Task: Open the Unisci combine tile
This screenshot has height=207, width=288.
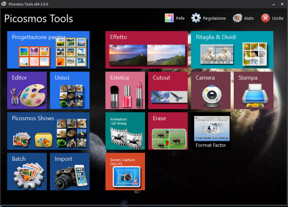Action: pos(70,90)
